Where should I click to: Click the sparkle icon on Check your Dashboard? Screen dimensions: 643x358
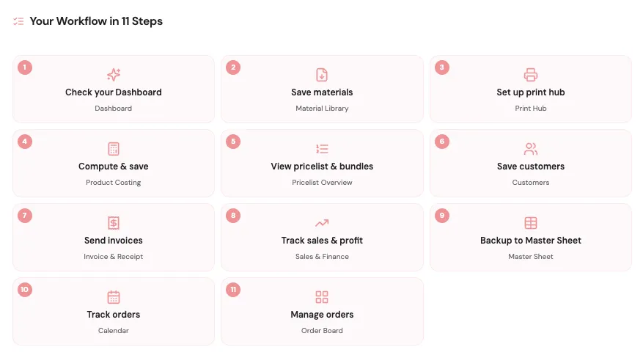pos(114,75)
